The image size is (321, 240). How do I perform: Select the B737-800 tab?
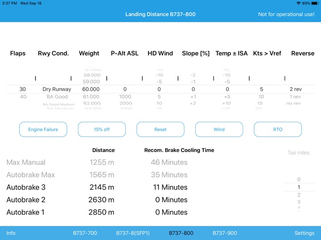pos(181,233)
